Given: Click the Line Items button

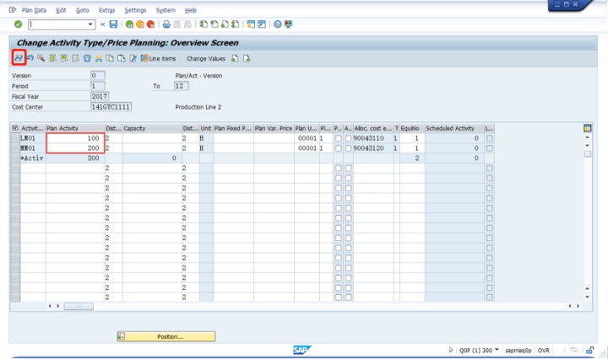Looking at the screenshot, I should (x=158, y=58).
